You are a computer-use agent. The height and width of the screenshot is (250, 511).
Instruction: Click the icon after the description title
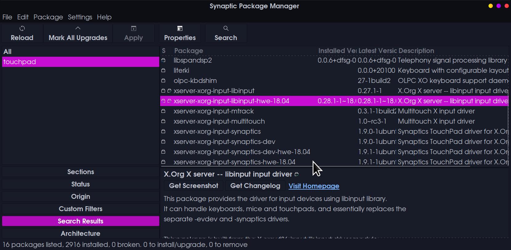click(x=297, y=174)
